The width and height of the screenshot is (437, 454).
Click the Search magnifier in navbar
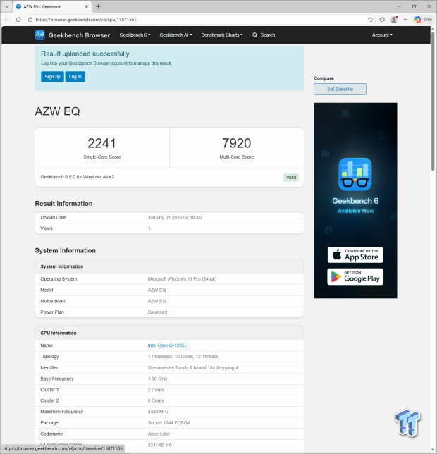click(255, 35)
